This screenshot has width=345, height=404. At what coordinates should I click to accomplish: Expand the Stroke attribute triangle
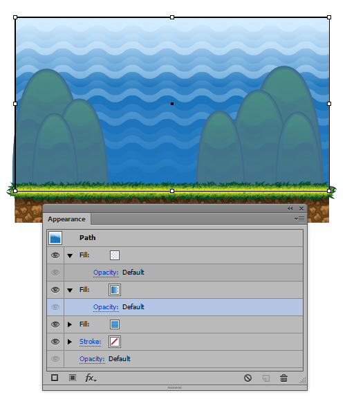point(70,342)
